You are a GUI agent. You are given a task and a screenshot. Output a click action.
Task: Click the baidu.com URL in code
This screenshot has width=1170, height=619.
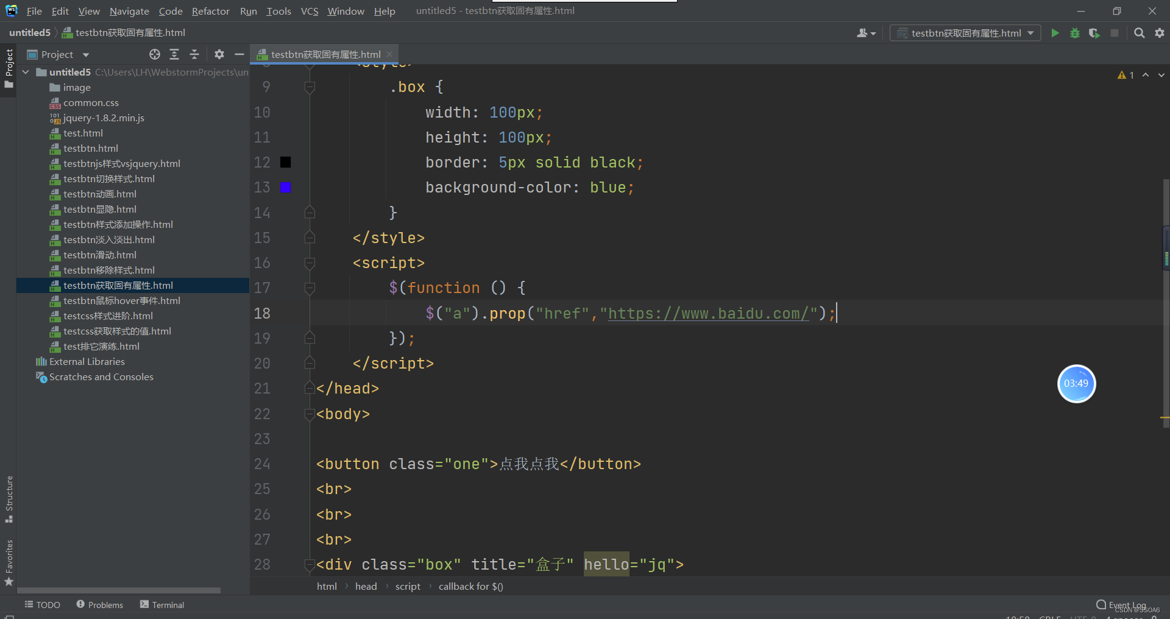point(708,313)
